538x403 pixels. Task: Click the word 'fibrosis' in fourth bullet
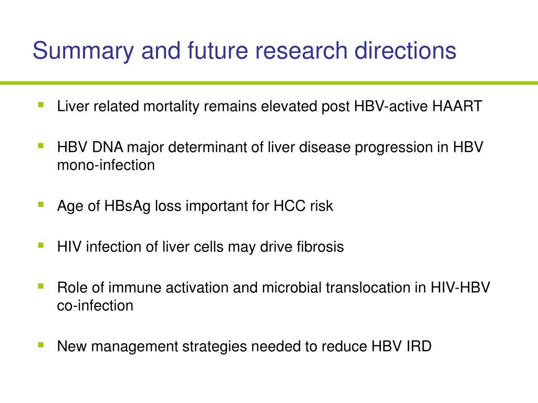320,247
